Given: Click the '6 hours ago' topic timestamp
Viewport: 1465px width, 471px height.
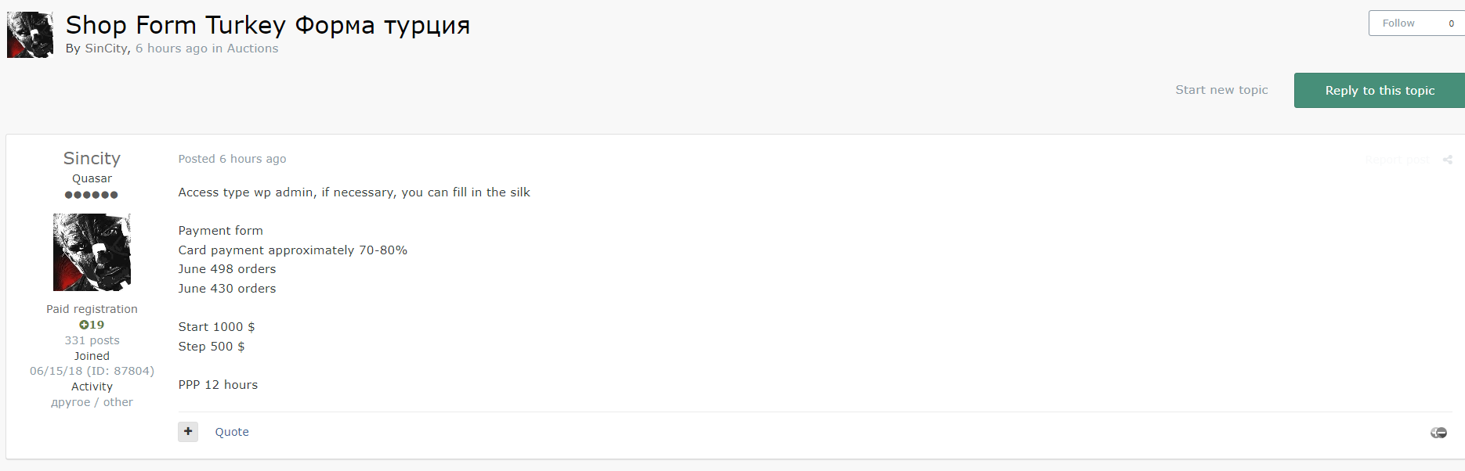Looking at the screenshot, I should point(171,49).
